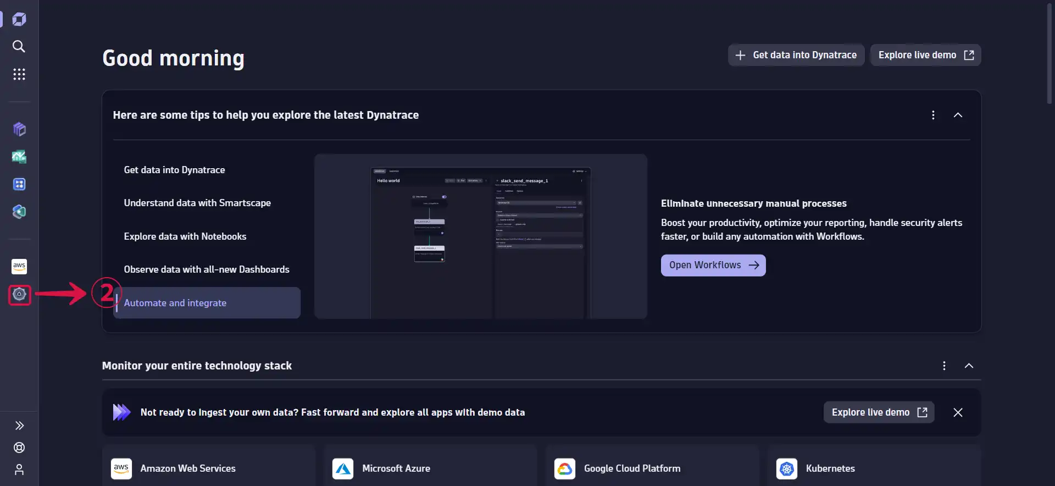Screen dimensions: 1055x486
Task: Click Explore live demo in banner
Action: coord(879,412)
